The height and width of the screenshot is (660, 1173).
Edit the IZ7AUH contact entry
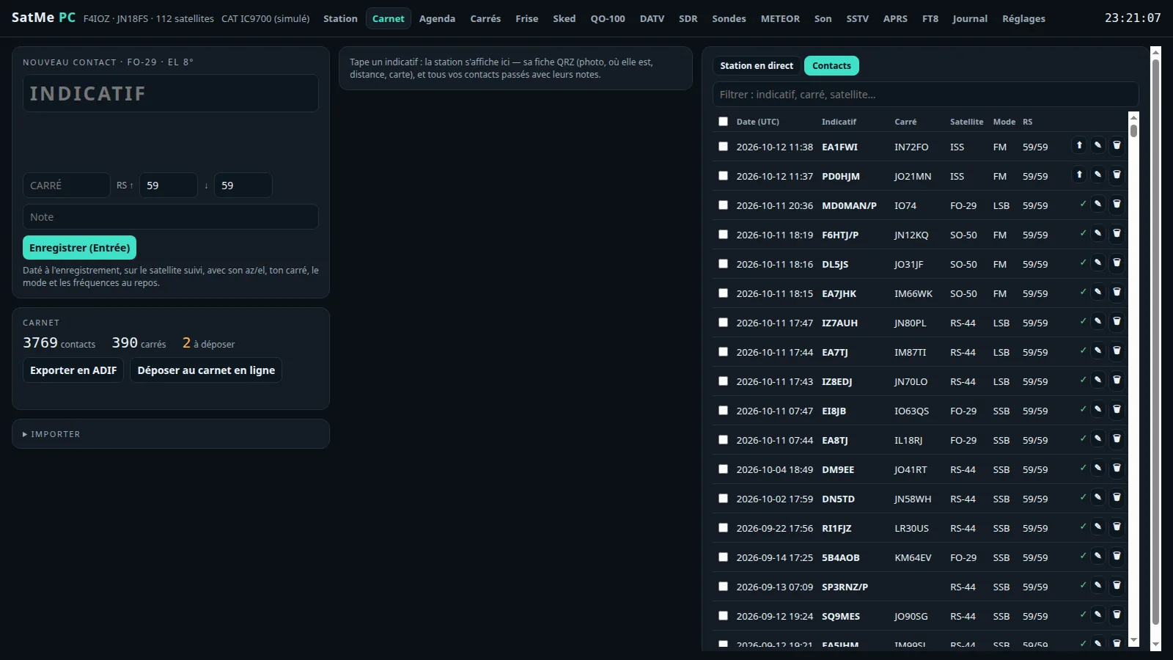click(1097, 321)
